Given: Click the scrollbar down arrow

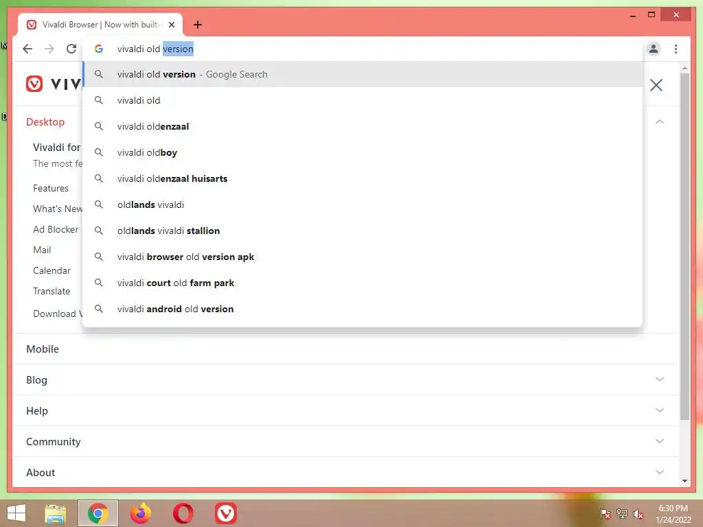Looking at the screenshot, I should coord(684,481).
